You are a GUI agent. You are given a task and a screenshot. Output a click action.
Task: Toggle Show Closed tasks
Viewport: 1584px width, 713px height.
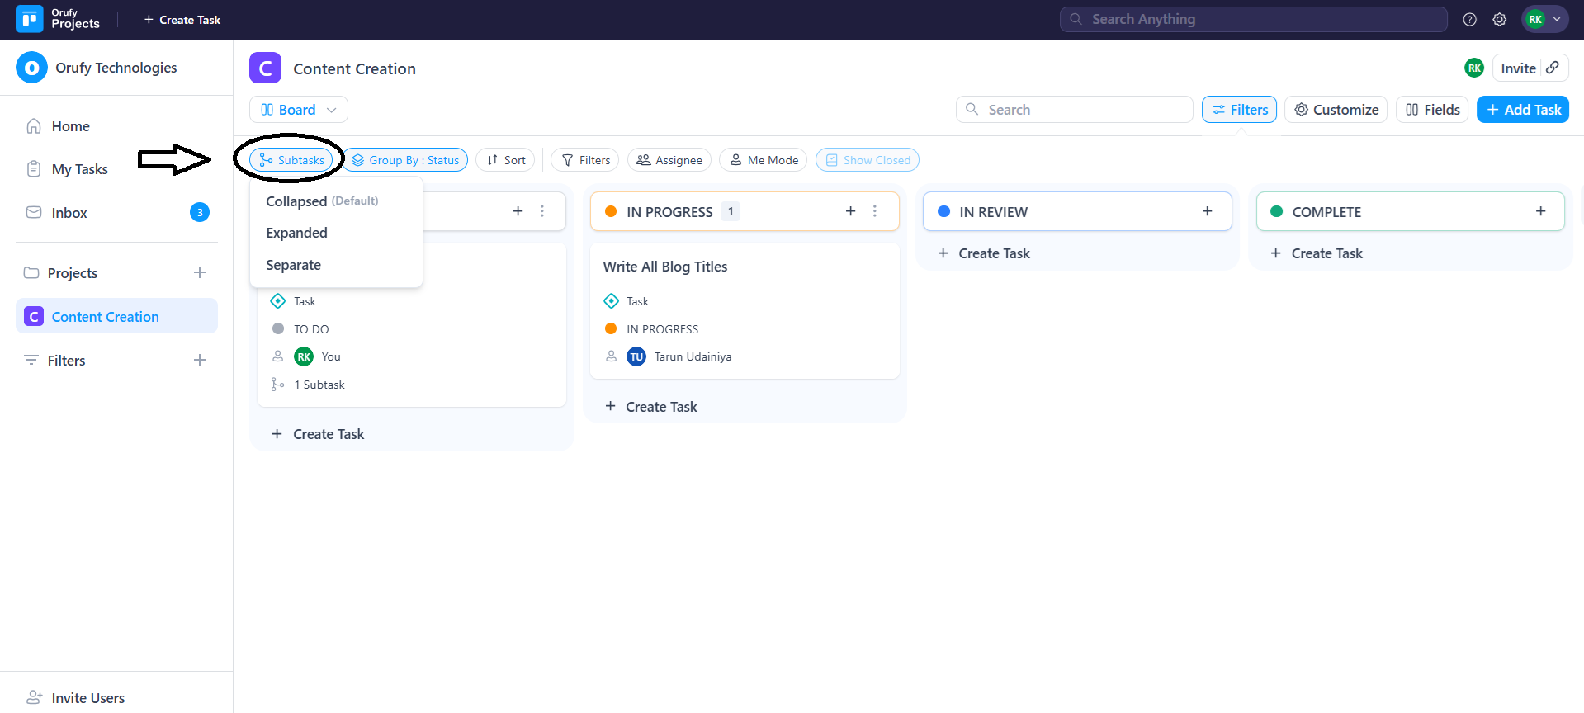coord(867,160)
